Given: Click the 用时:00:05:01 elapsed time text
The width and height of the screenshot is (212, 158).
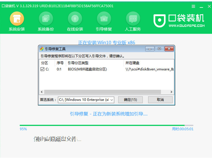Looking at the screenshot, I should click(182, 129).
